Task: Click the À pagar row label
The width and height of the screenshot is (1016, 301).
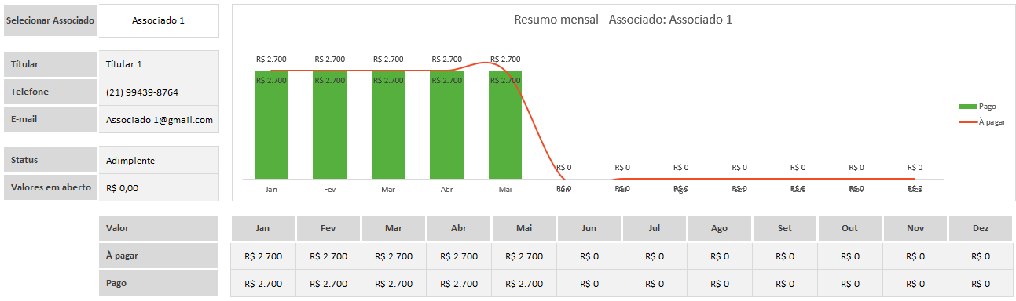Action: 158,256
